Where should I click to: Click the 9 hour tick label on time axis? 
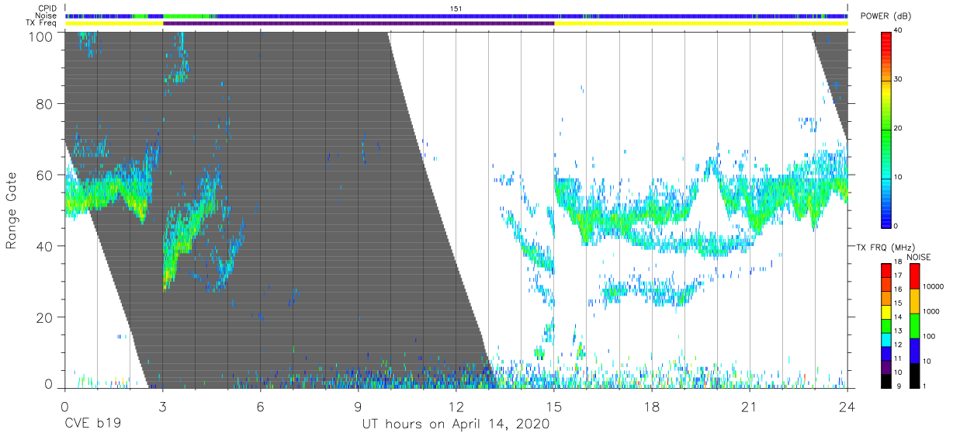tap(359, 407)
